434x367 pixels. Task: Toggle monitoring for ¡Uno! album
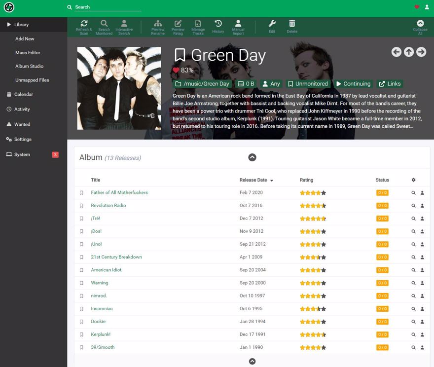coord(81,244)
